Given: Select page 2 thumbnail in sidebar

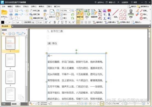Looking at the screenshot, I should pos(10,60).
